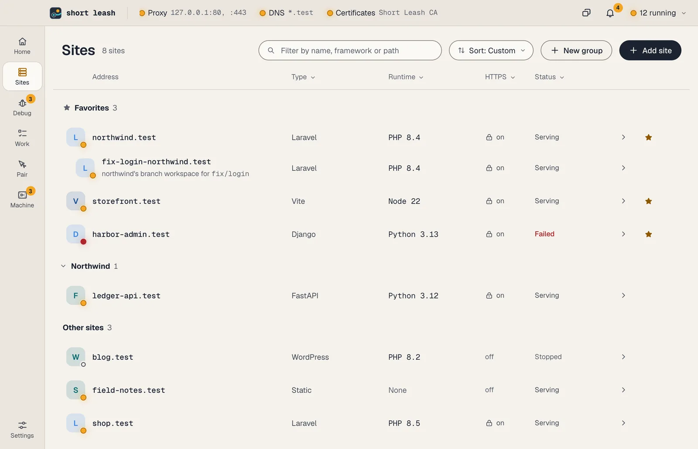Click the Failed status of harbor-admin.test

[544, 234]
